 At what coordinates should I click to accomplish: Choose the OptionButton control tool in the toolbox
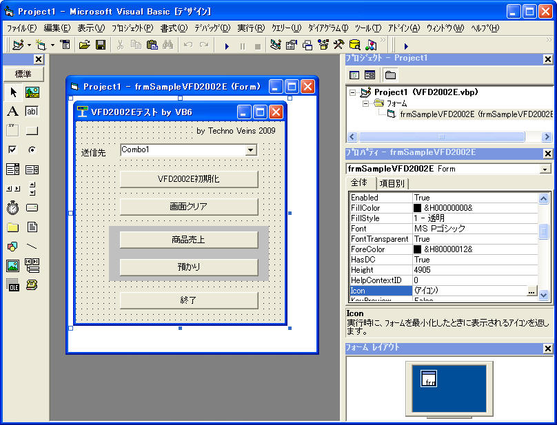pos(32,150)
